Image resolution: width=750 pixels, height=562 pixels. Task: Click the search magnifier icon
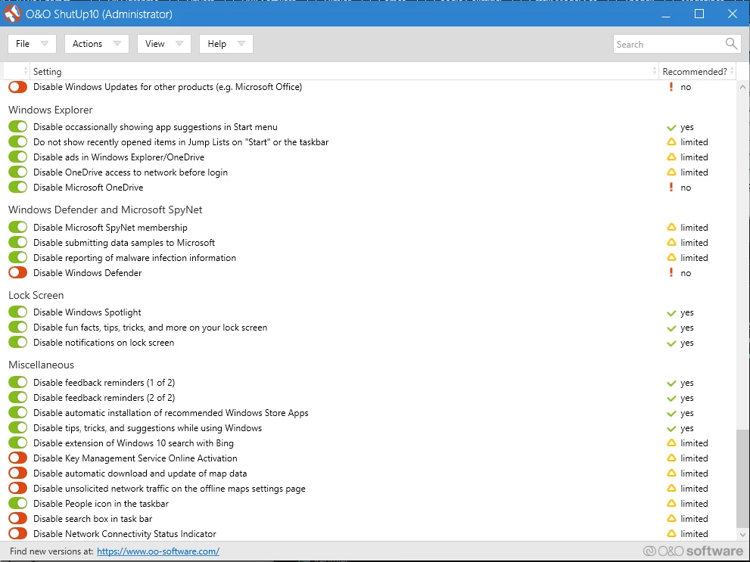731,44
